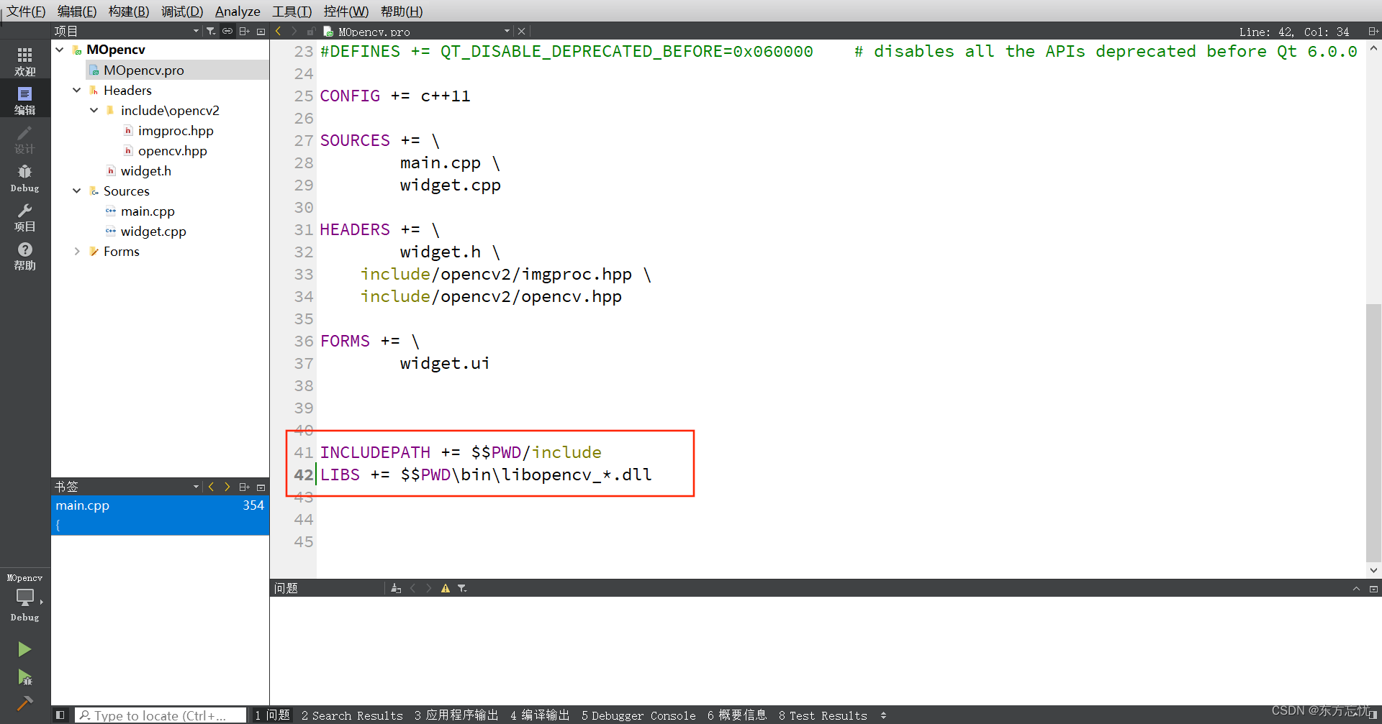Run the project with green play button
1382x724 pixels.
(24, 649)
